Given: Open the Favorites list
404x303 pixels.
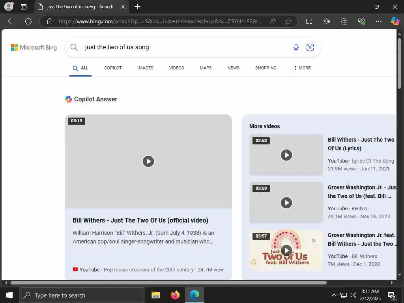Looking at the screenshot, I should (x=326, y=21).
